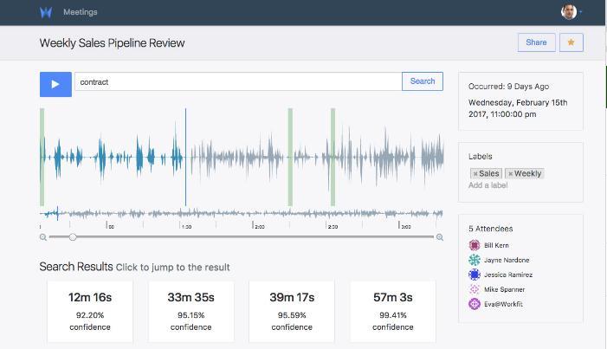Image resolution: width=607 pixels, height=349 pixels.
Task: Click the Share button
Action: click(535, 42)
